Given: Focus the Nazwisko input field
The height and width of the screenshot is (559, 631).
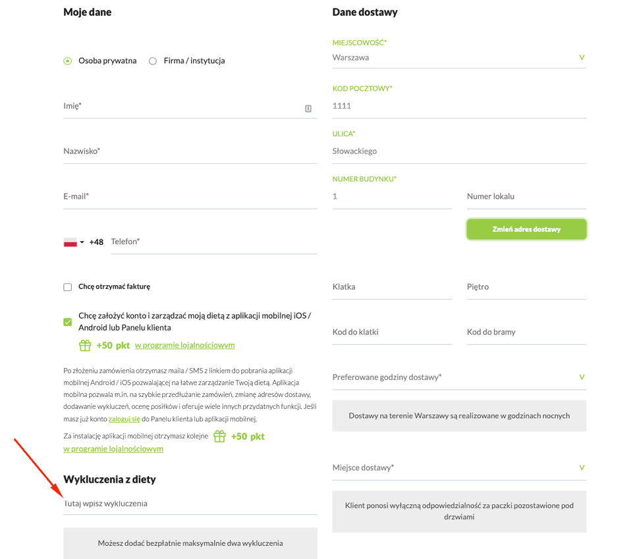Looking at the screenshot, I should (x=190, y=151).
